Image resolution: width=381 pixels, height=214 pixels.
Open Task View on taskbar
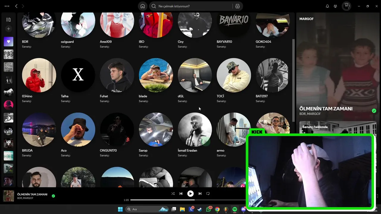[x=174, y=209]
